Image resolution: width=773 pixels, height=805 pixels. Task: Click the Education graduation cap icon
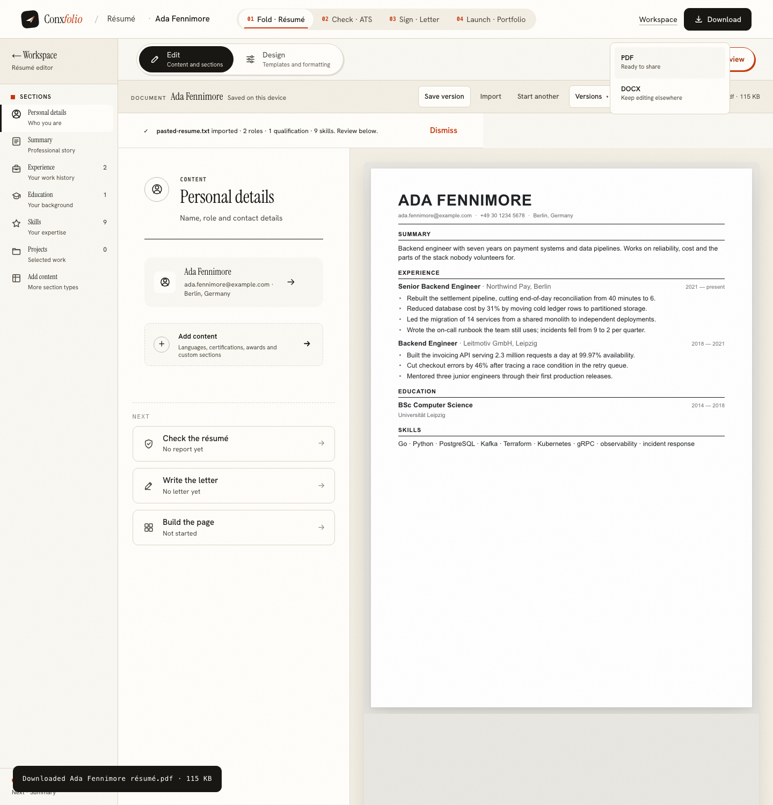[17, 196]
